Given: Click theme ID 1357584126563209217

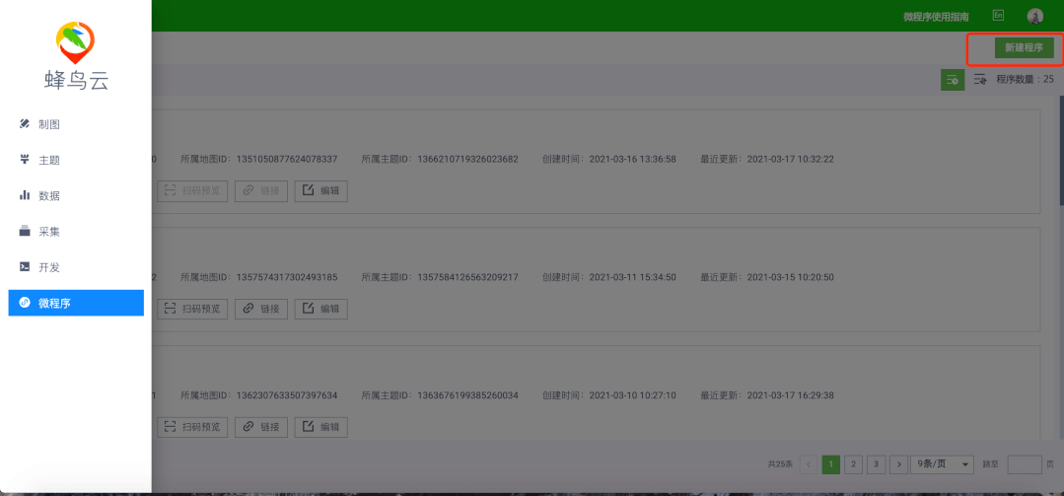Looking at the screenshot, I should point(467,277).
